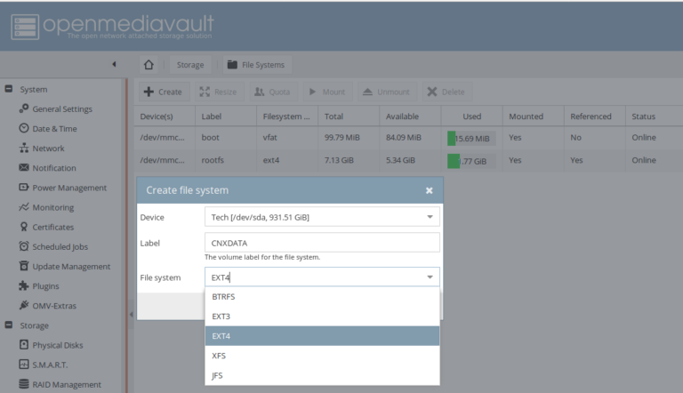Sort by Available column header
Viewport: 683px width, 393px height.
(x=410, y=116)
